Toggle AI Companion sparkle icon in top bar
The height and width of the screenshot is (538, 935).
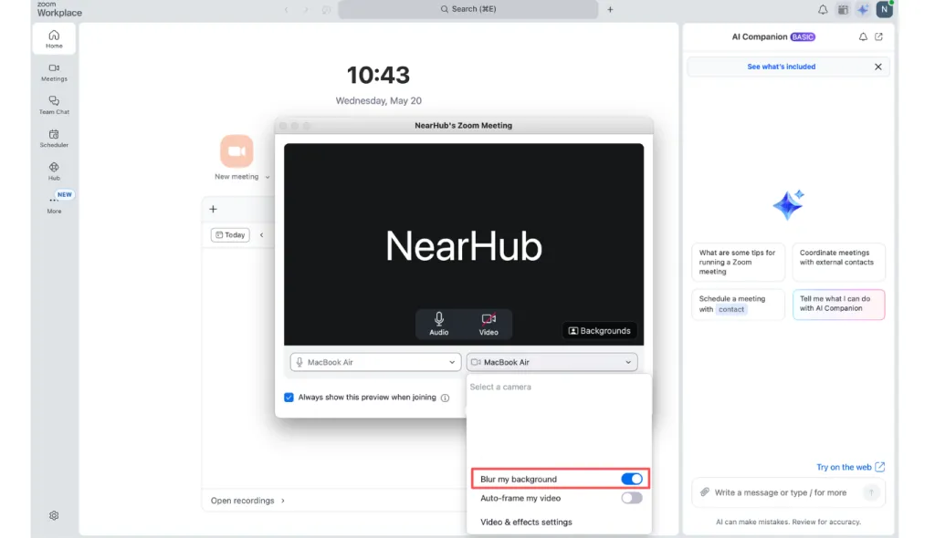click(863, 9)
